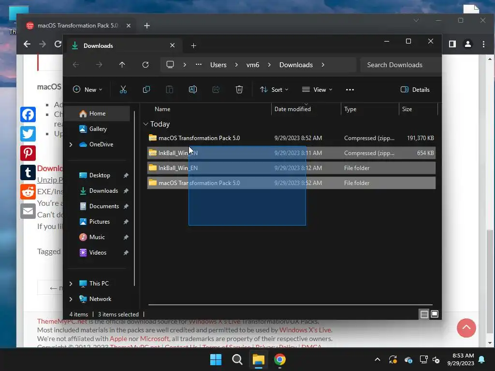Click the Users breadcrumb segment
Viewport: 495px width, 371px height.
coord(218,65)
